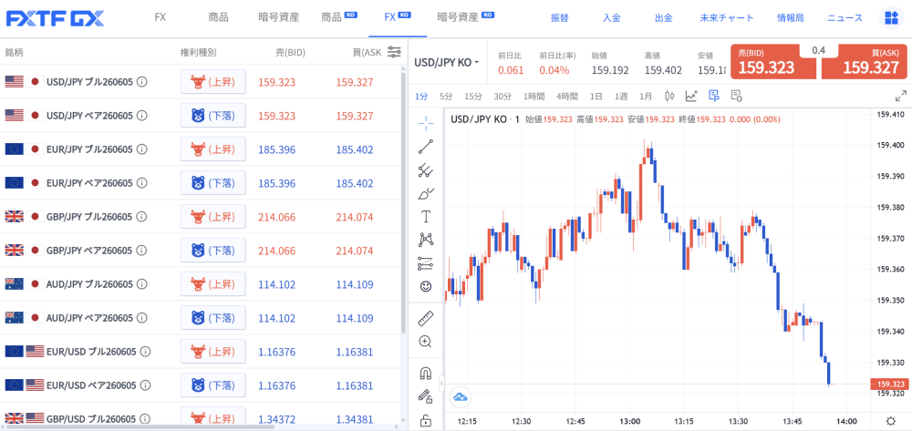The image size is (912, 431).
Task: Collapse the drawing toolbar side arrow
Action: pyautogui.click(x=441, y=384)
